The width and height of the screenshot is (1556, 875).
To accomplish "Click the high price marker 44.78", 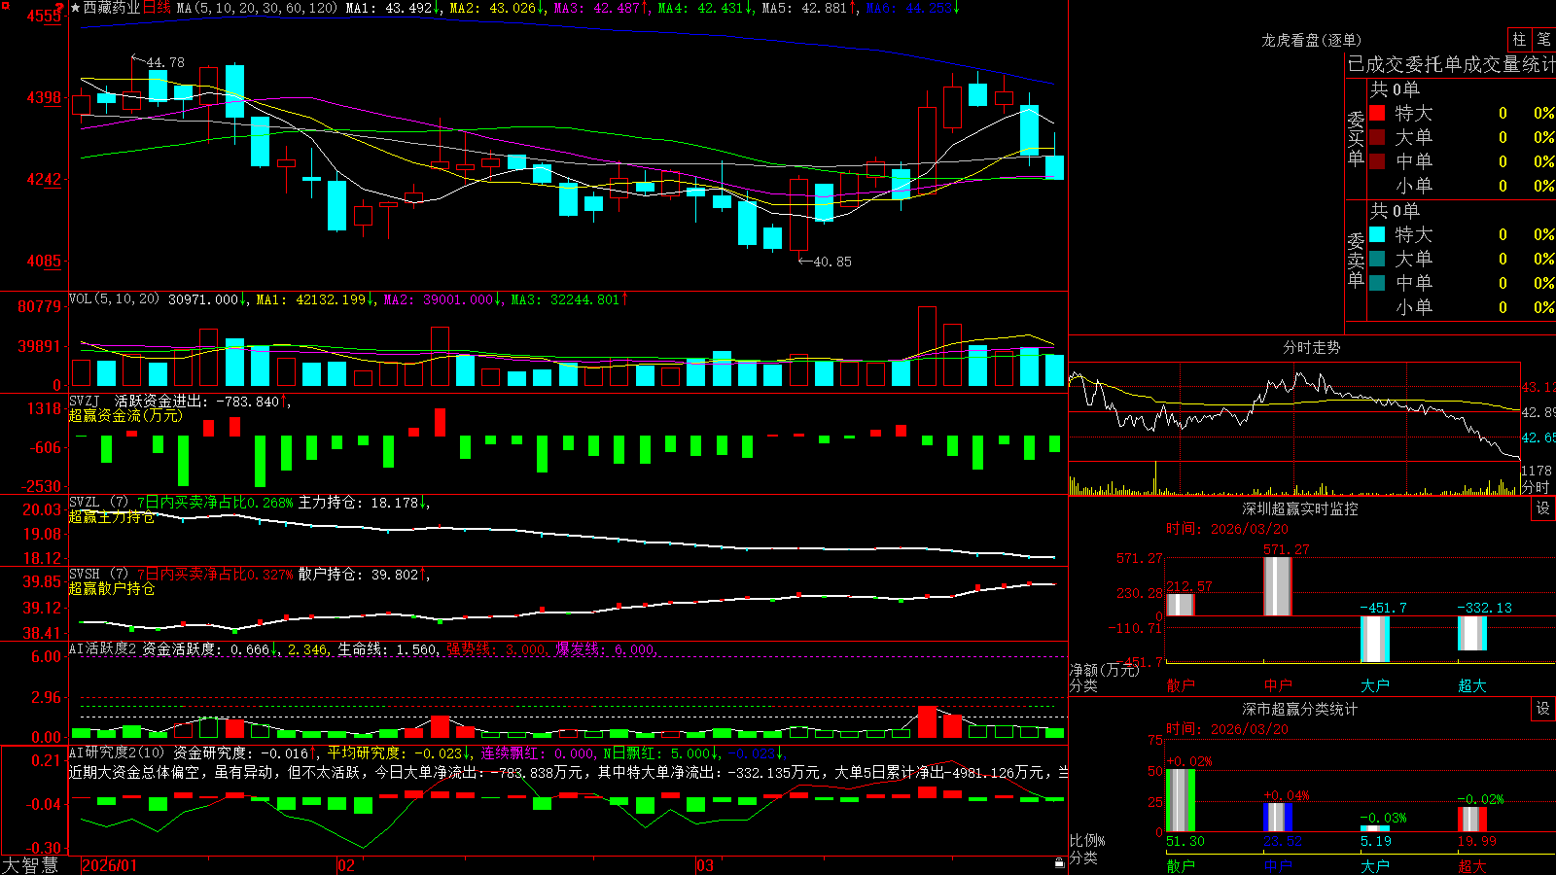I will [164, 62].
